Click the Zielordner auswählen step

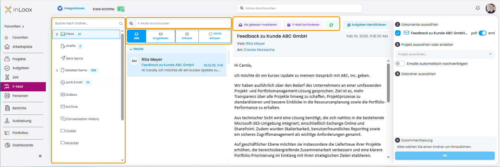[x=415, y=74]
